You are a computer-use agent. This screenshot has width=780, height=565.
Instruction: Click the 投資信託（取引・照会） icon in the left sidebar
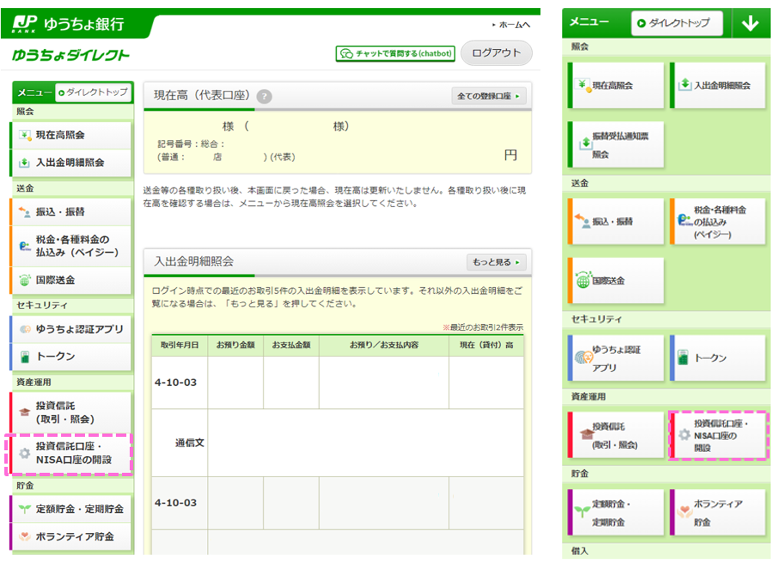point(25,412)
